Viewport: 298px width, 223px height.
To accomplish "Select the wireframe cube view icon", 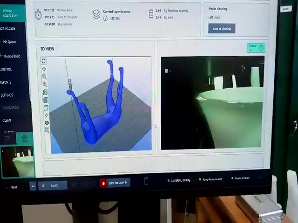I will coord(46,107).
